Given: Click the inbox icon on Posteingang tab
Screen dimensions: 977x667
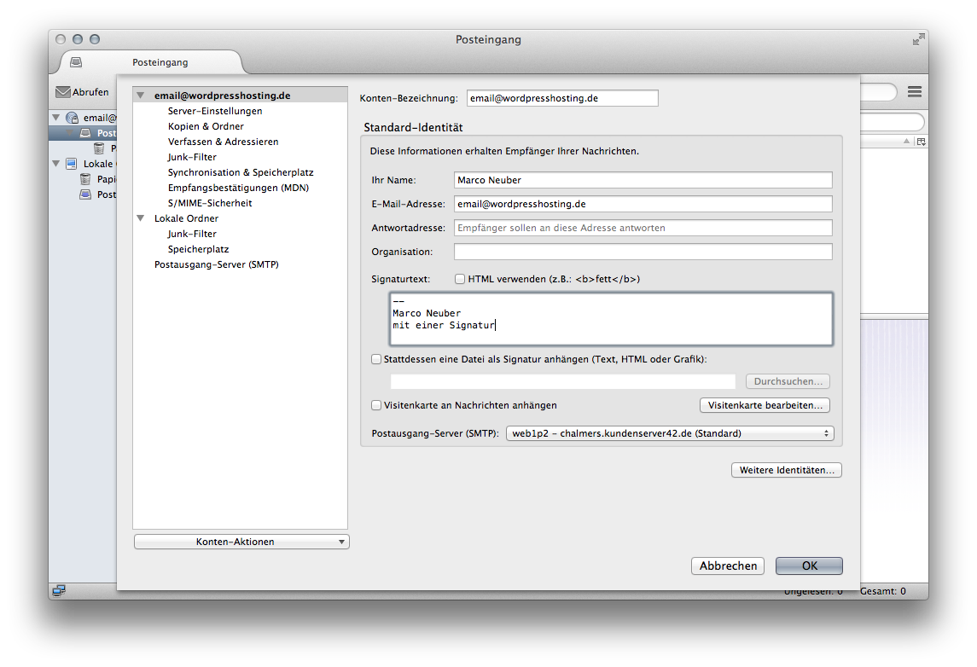Looking at the screenshot, I should pos(77,62).
